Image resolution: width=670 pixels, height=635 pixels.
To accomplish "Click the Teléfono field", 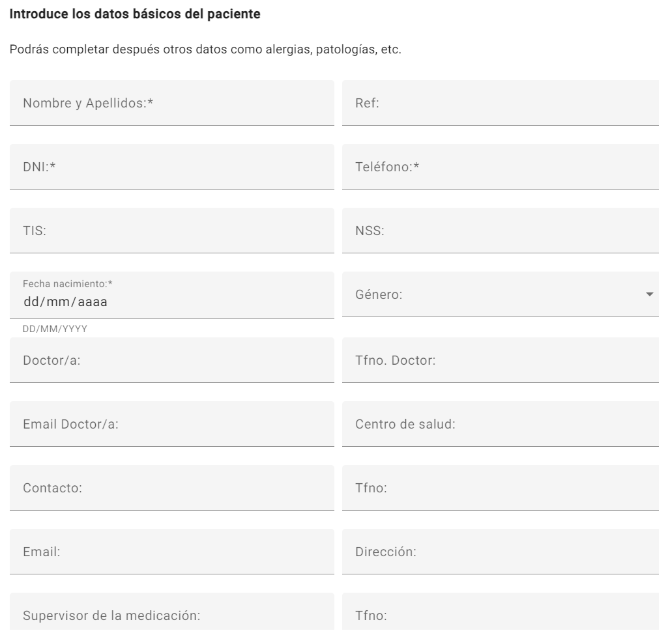I will [500, 166].
